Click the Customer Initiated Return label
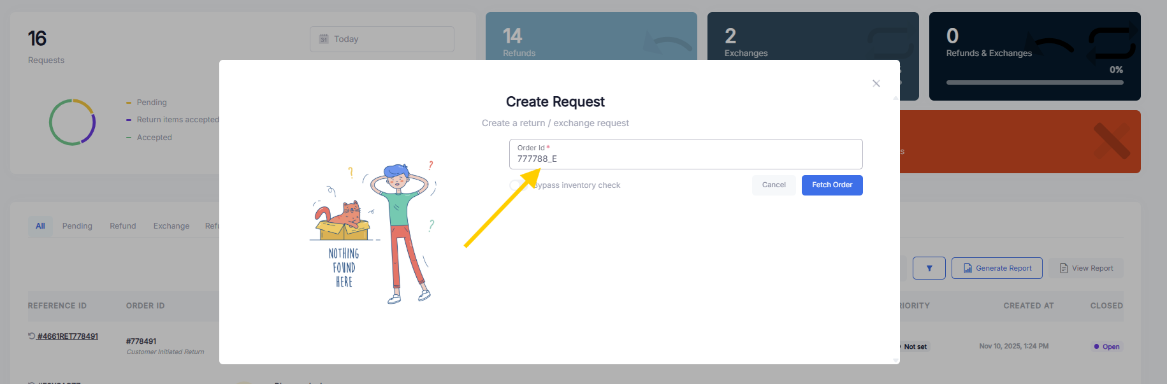1167x384 pixels. (x=165, y=352)
